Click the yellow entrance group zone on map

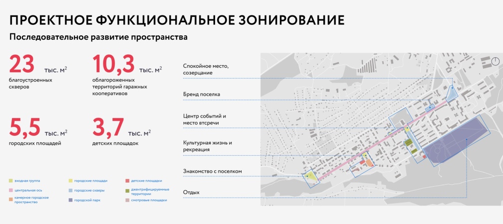coord(311,176)
